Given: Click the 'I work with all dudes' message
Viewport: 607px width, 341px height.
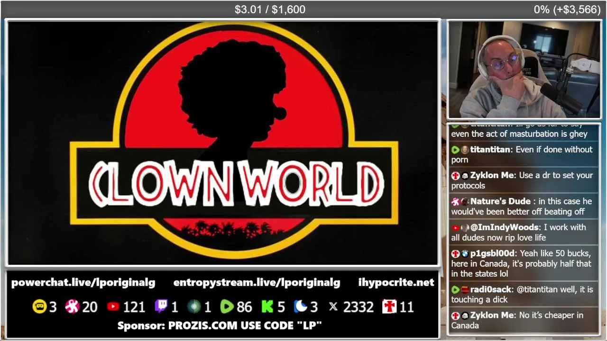Looking at the screenshot, I should [x=523, y=233].
